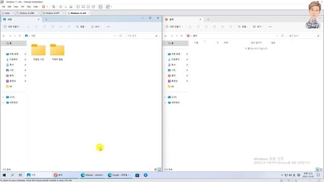Open VMware VM menu
Screen dimensions: 324x182
pos(22,7)
